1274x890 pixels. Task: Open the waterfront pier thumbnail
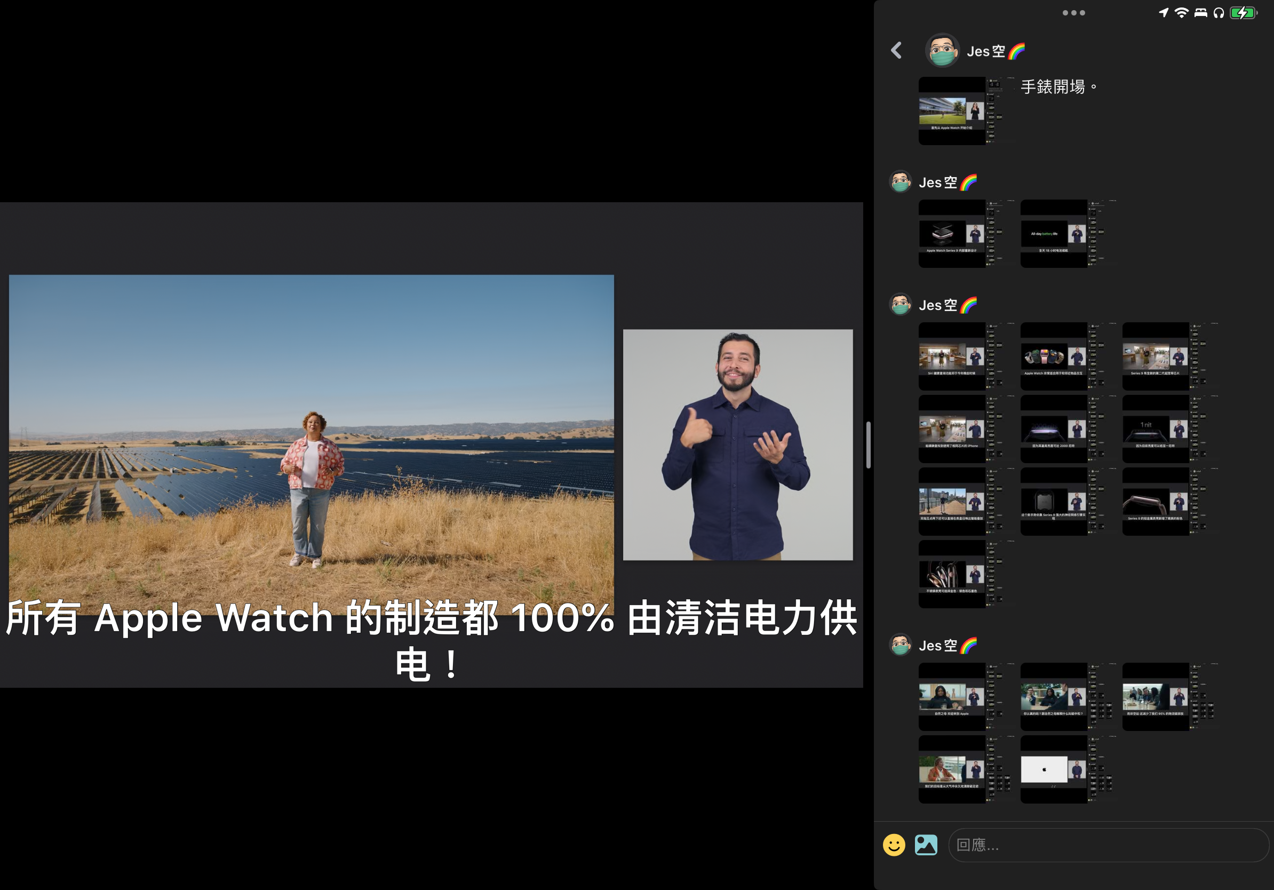[967, 502]
